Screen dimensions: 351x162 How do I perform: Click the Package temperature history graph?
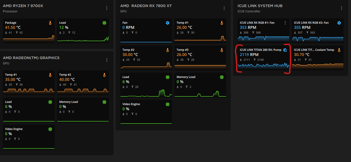[x=29, y=39]
